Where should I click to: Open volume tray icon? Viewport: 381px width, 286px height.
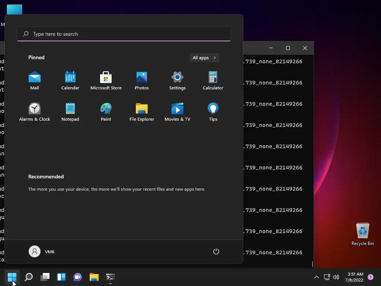coord(336,277)
